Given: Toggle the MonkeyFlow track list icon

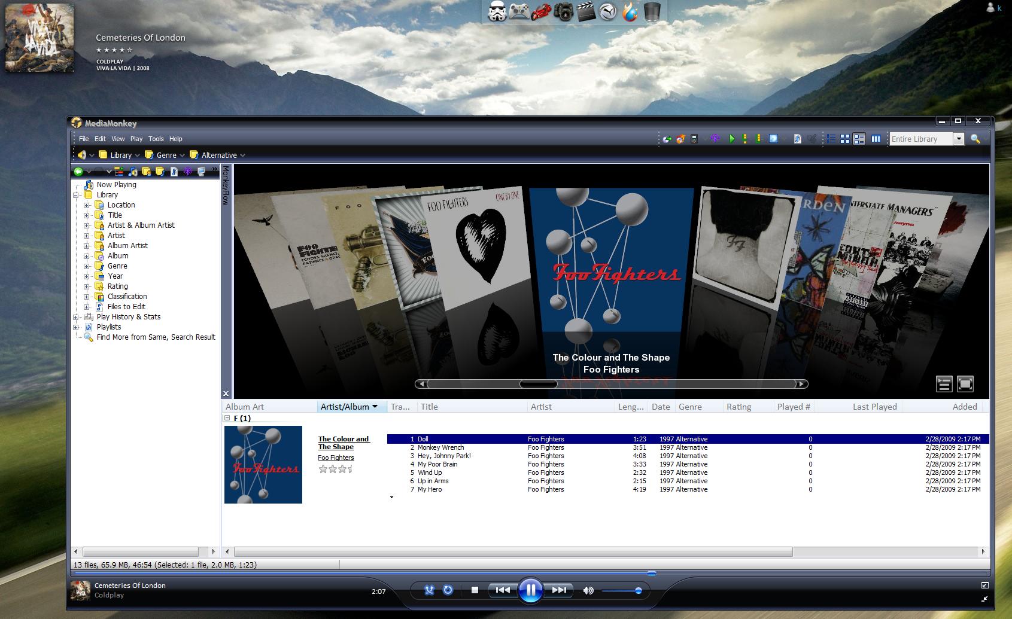Looking at the screenshot, I should pos(944,383).
